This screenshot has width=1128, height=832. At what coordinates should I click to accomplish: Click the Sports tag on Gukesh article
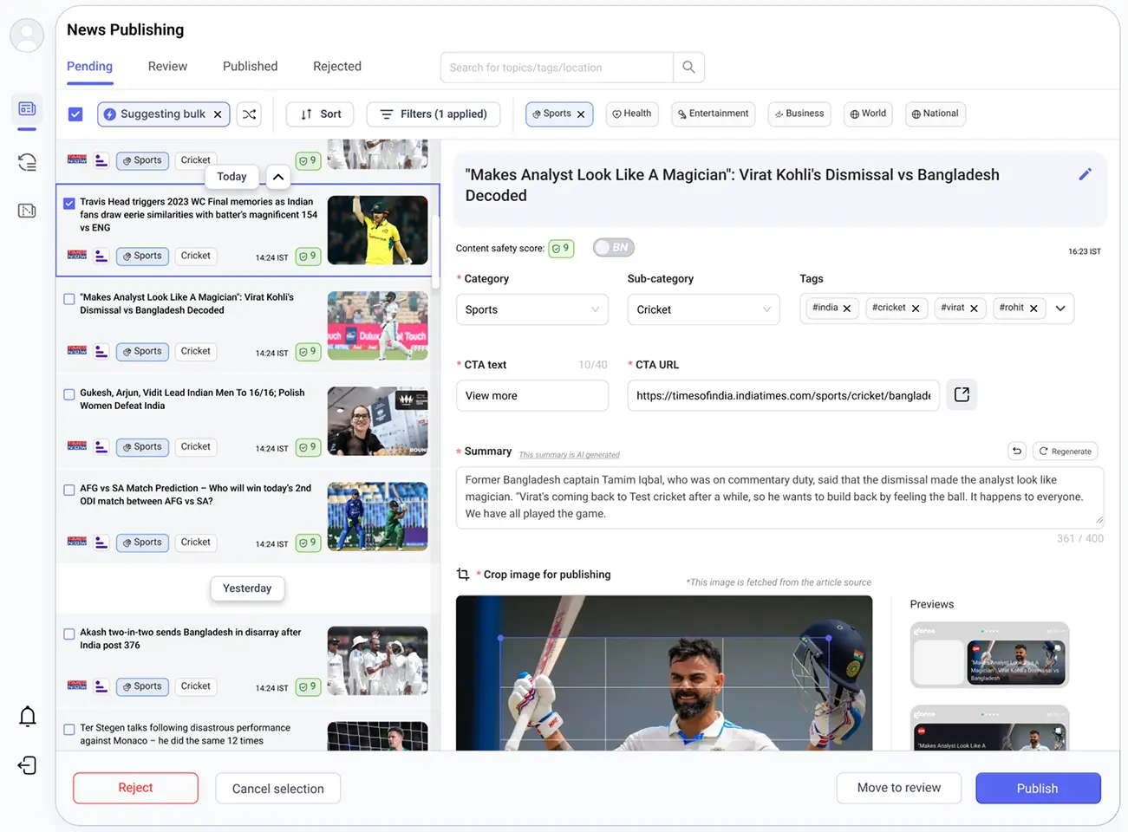tap(142, 447)
